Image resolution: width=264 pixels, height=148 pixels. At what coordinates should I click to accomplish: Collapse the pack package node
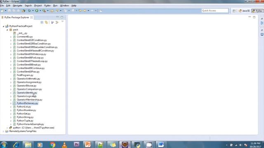coord(7,30)
